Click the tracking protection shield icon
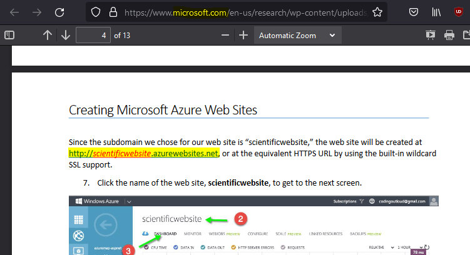This screenshot has height=255, width=470. click(95, 12)
